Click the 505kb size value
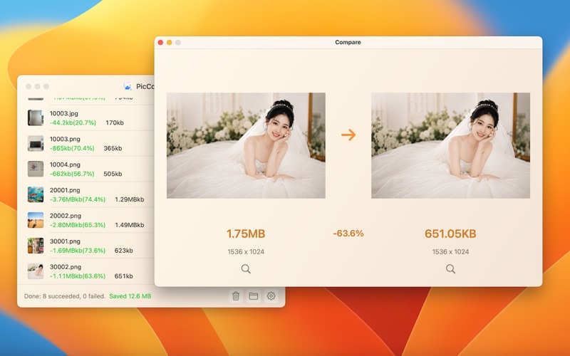This screenshot has width=570, height=356. (113, 174)
